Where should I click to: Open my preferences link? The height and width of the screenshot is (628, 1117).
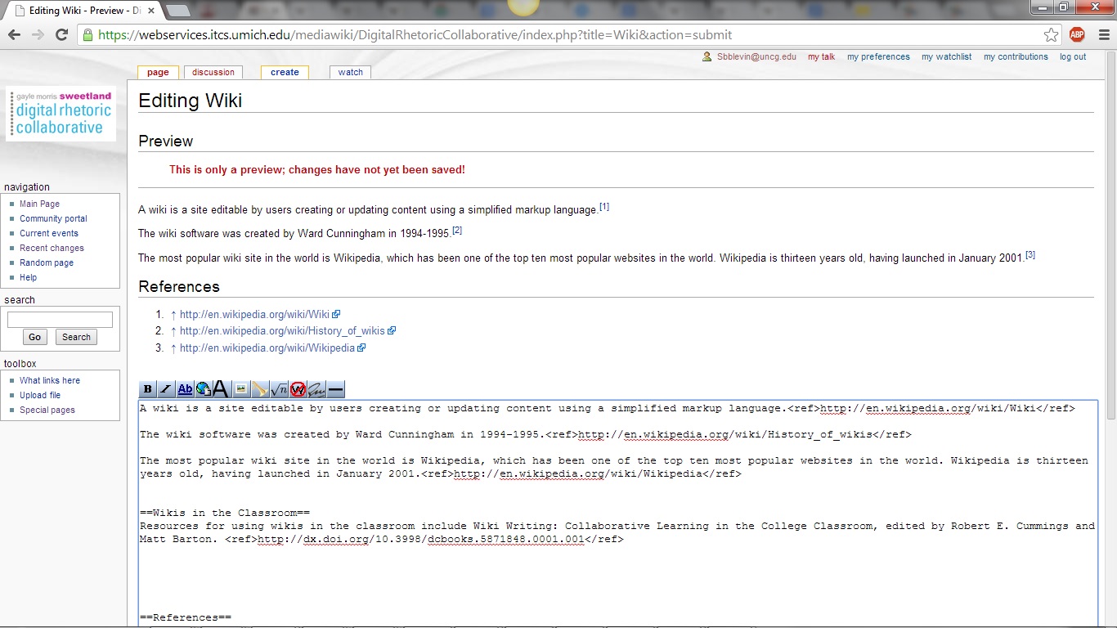pyautogui.click(x=878, y=57)
